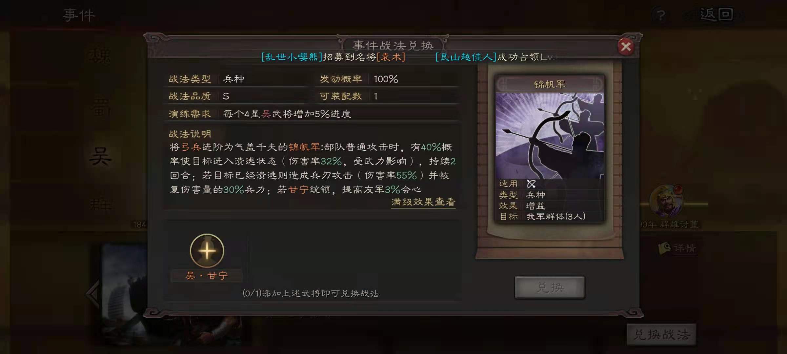787x354 pixels.
Task: Open 详情 details with magnifier icon
Action: [677, 248]
